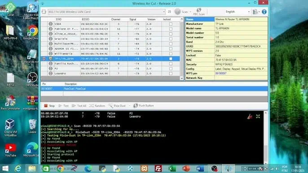Toggle the locked checkbox for P2
This screenshot has width=308, height=173.
[x=171, y=69]
